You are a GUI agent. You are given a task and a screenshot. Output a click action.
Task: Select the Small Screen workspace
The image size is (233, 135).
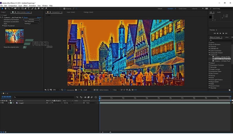click(183, 9)
